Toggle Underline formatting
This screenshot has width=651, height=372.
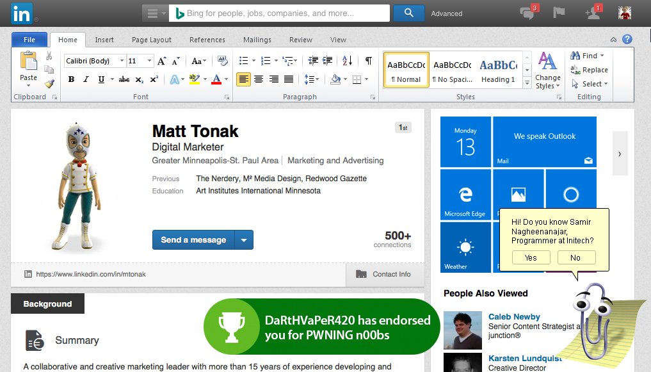coord(101,79)
